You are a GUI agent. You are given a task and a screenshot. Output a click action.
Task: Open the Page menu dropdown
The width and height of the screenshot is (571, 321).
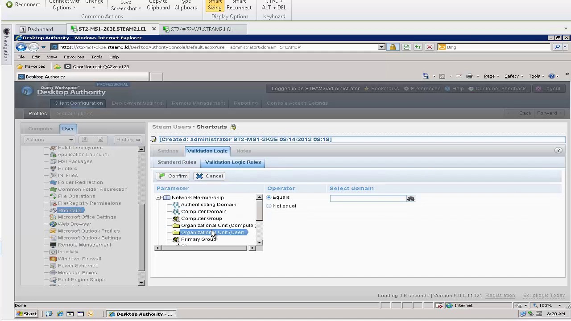coord(492,76)
